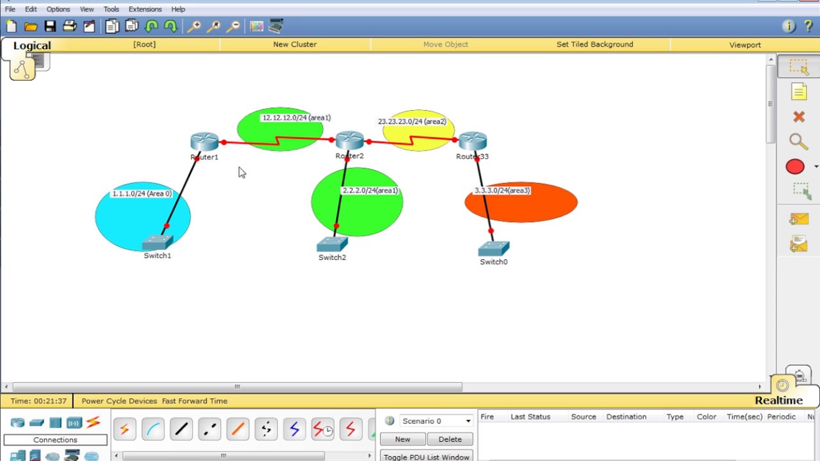
Task: Click the workspace horizontal scrollbar
Action: [x=237, y=387]
